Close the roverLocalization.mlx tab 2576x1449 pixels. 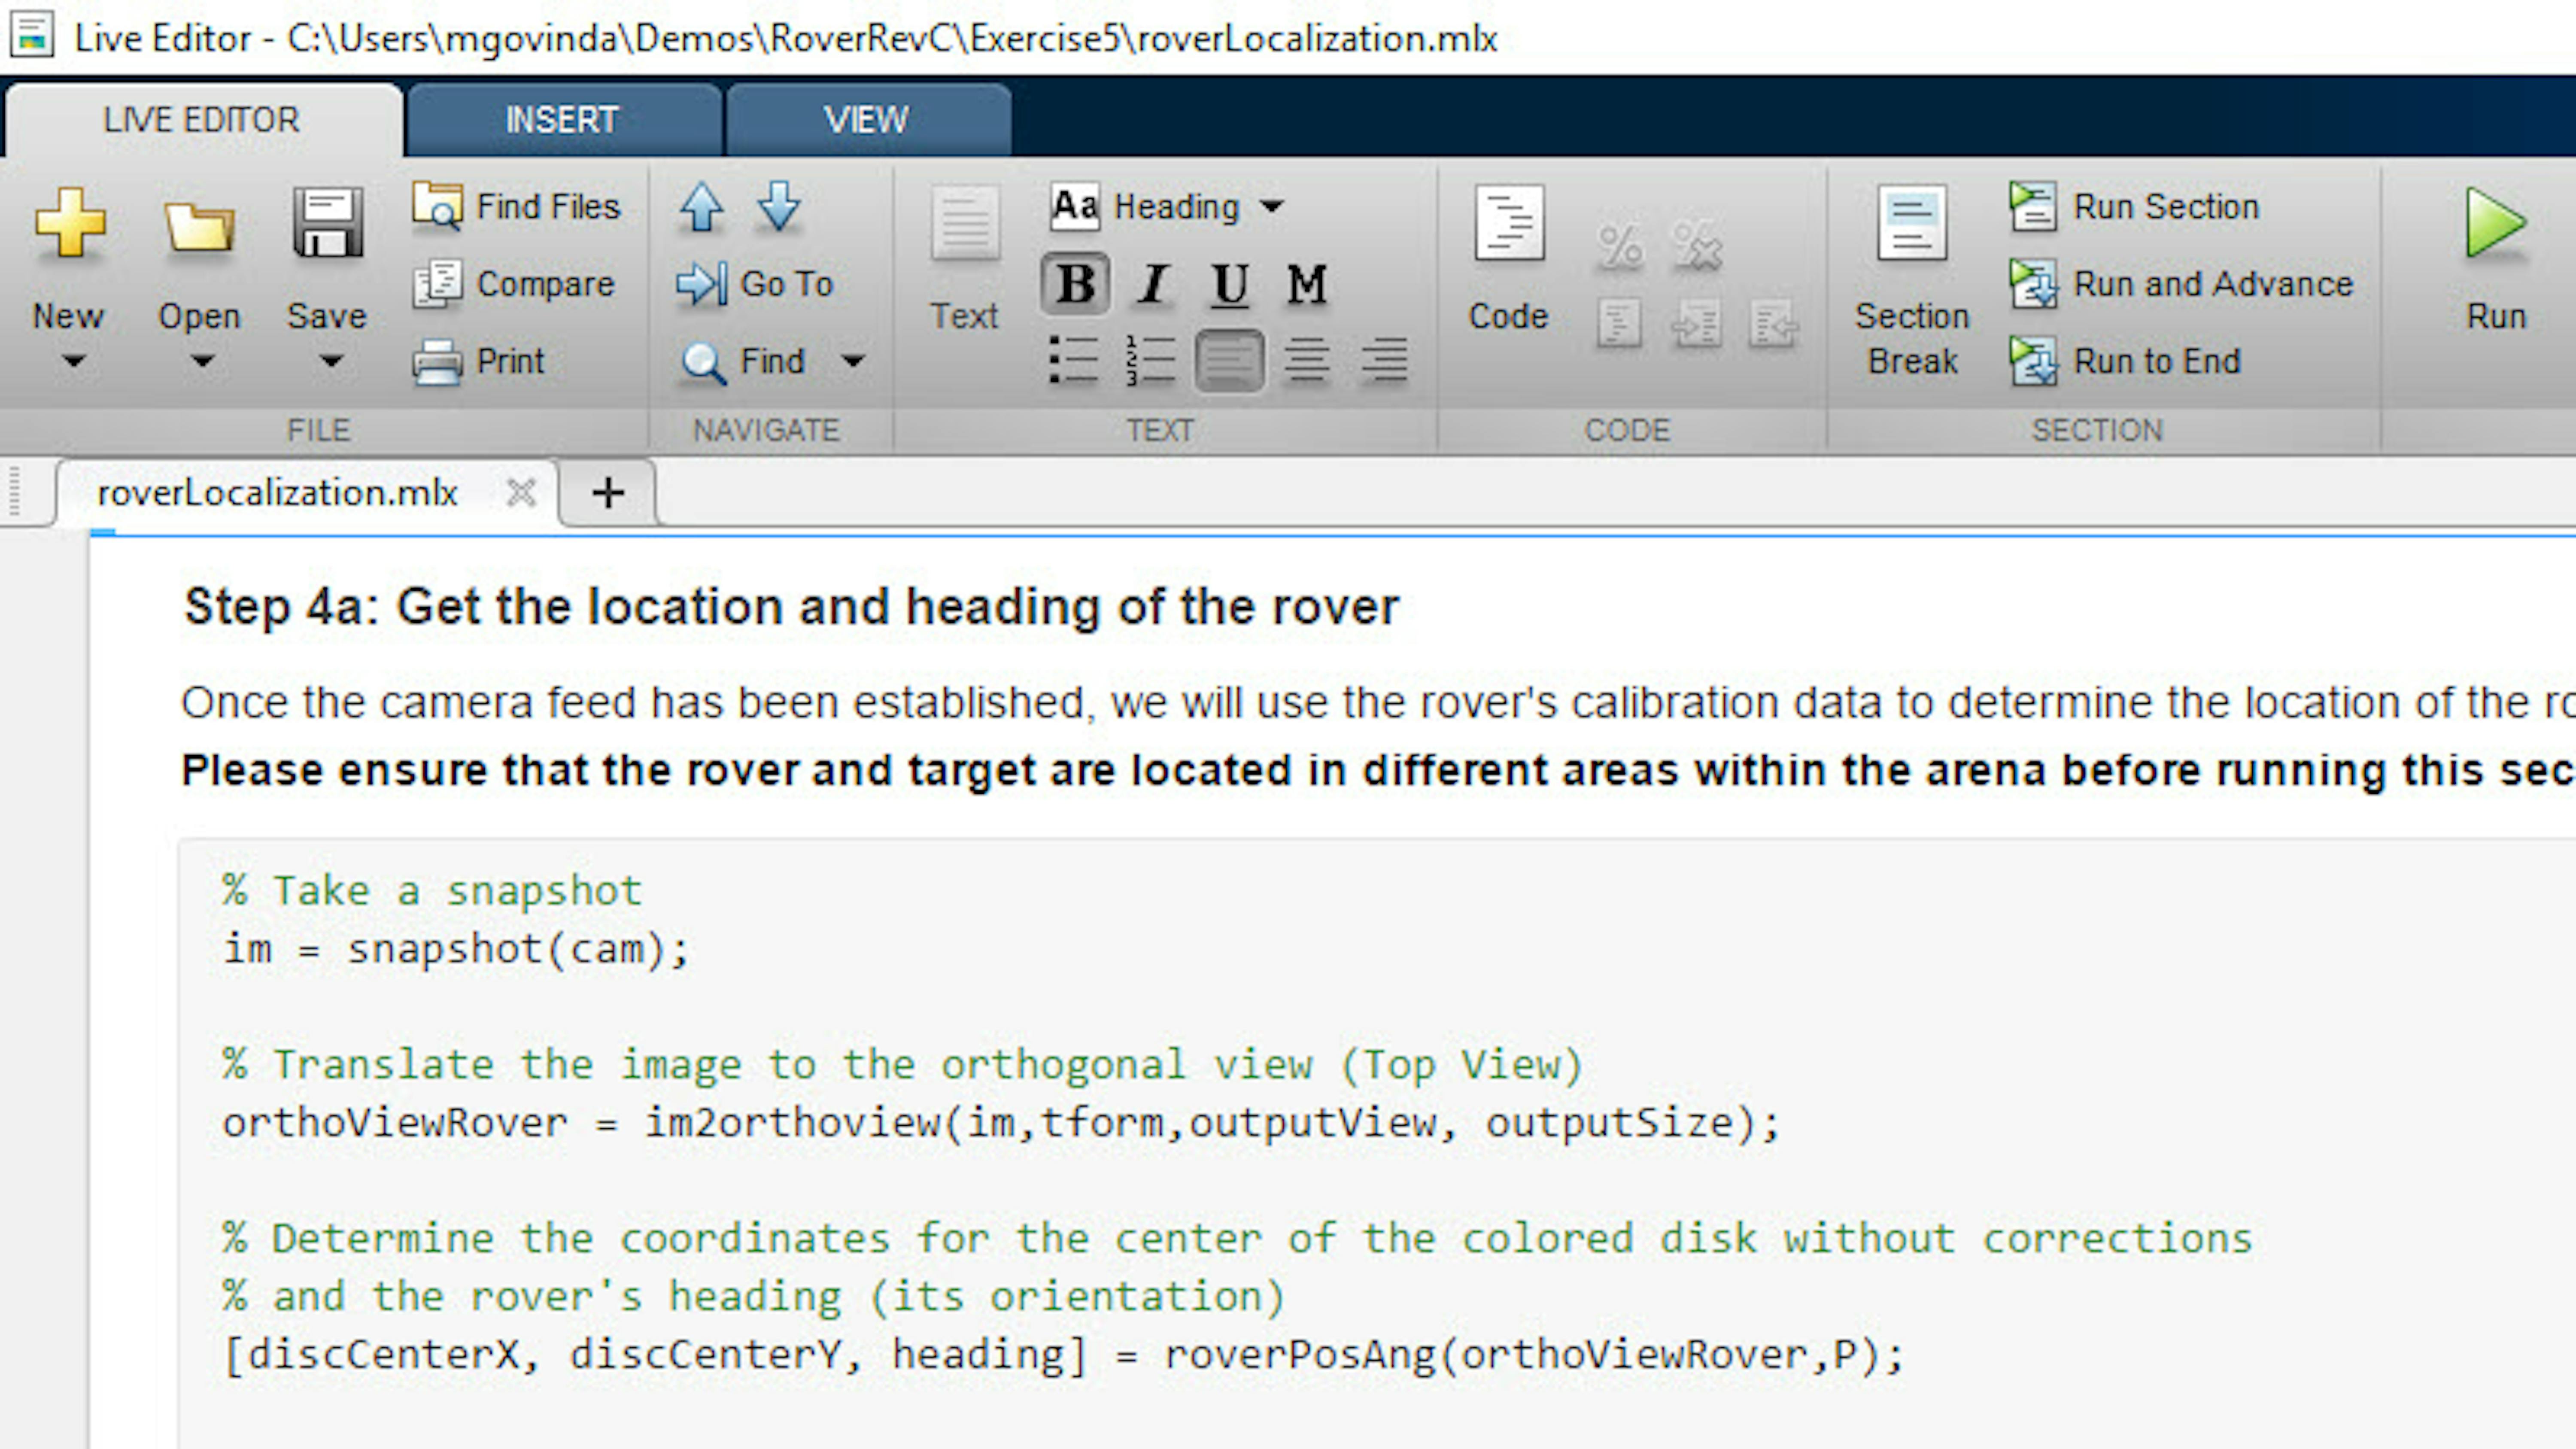(x=521, y=492)
